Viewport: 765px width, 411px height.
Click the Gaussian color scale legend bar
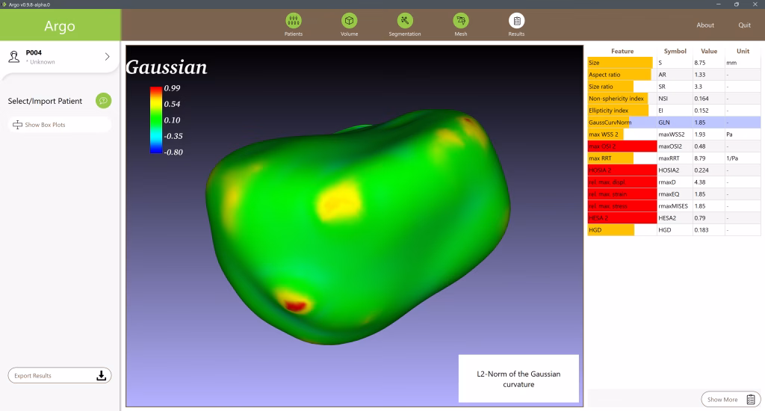pyautogui.click(x=155, y=120)
